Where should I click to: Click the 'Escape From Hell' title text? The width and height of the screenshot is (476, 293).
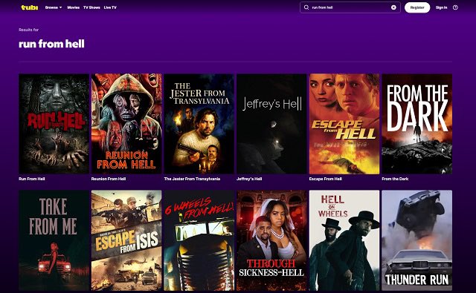[326, 179]
